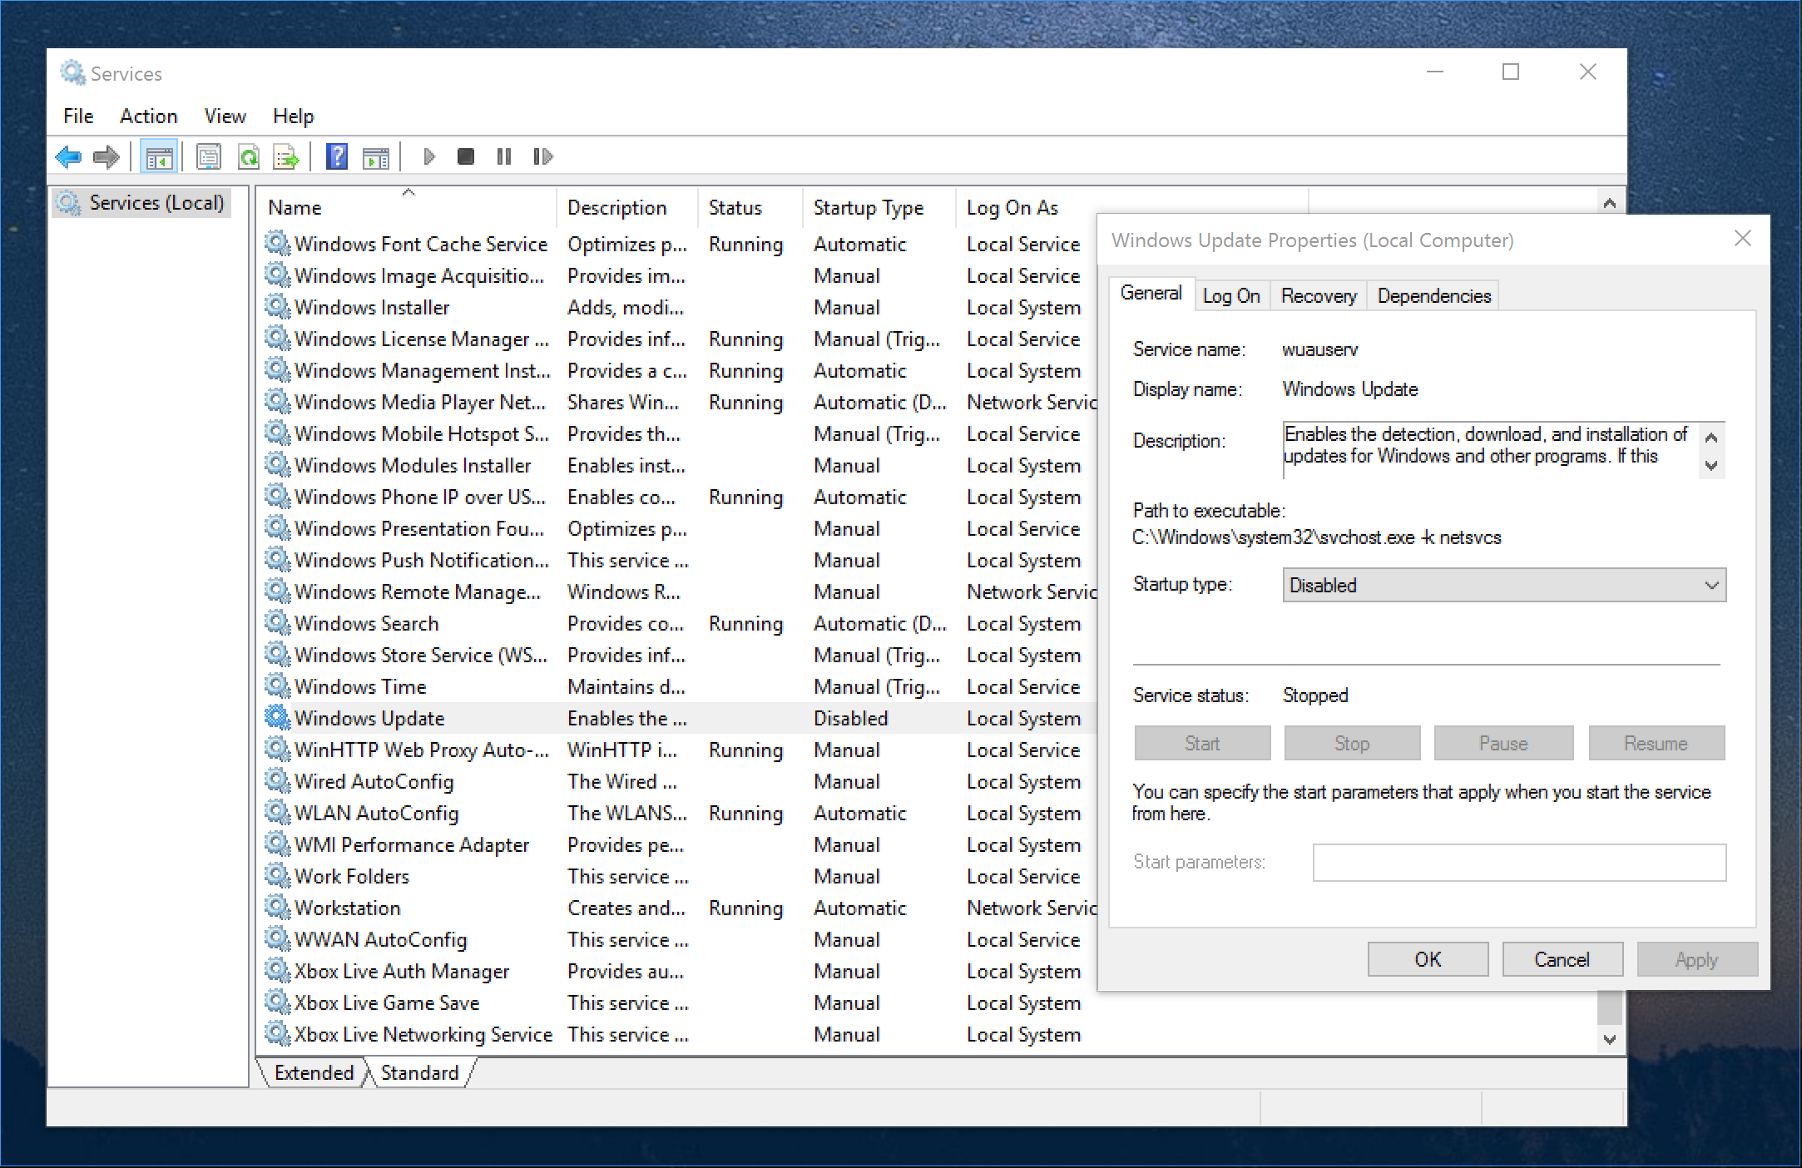Open the Startup type dropdown

(1504, 585)
